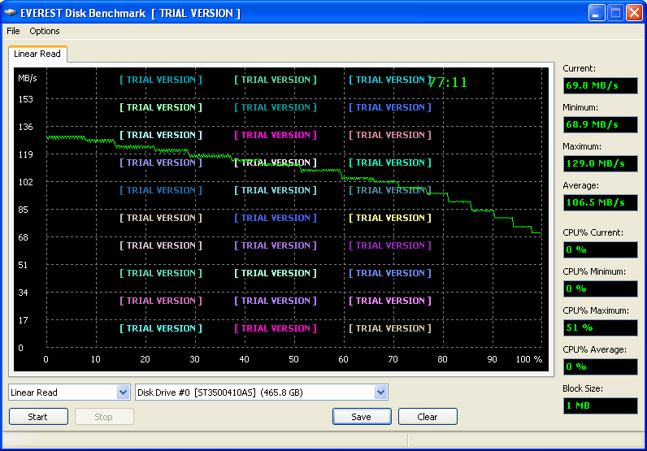
Task: Close the EVEREST Disk Benchmark window
Action: [x=633, y=13]
